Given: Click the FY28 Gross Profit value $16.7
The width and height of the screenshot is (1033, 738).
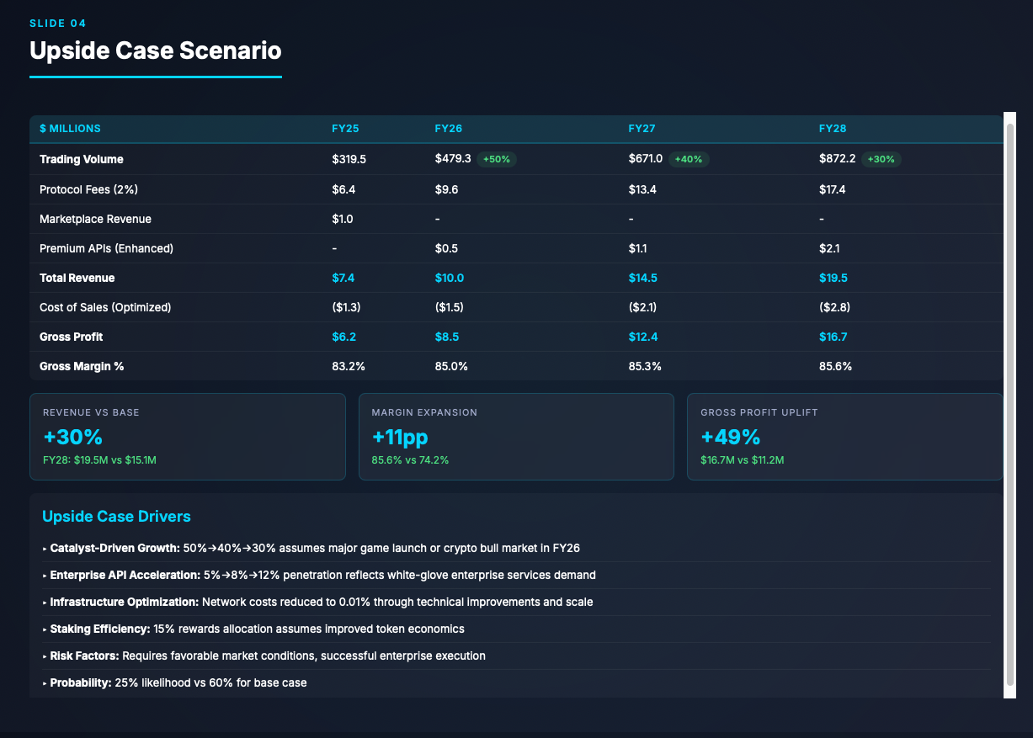Looking at the screenshot, I should 833,337.
